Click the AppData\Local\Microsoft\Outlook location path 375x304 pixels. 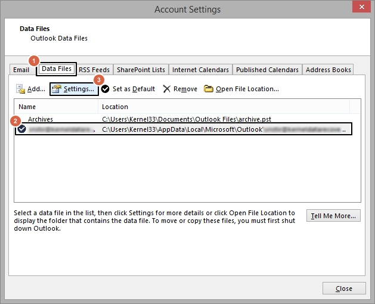pyautogui.click(x=224, y=129)
